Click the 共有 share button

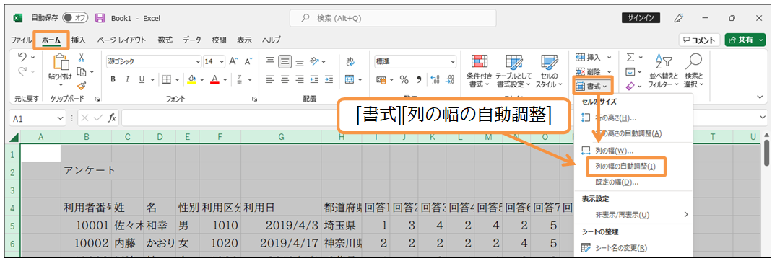click(x=745, y=41)
